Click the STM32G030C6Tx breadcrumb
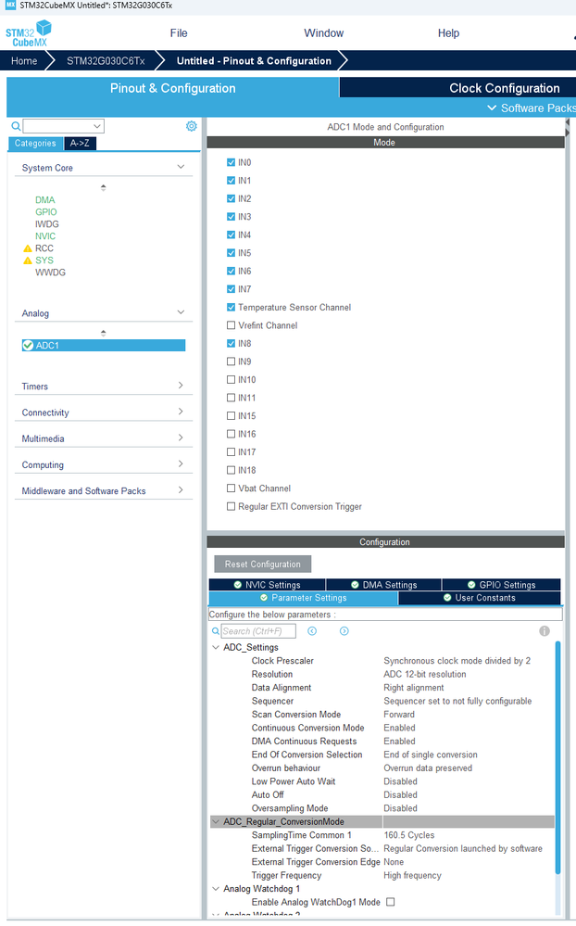The width and height of the screenshot is (576, 926). tap(106, 61)
